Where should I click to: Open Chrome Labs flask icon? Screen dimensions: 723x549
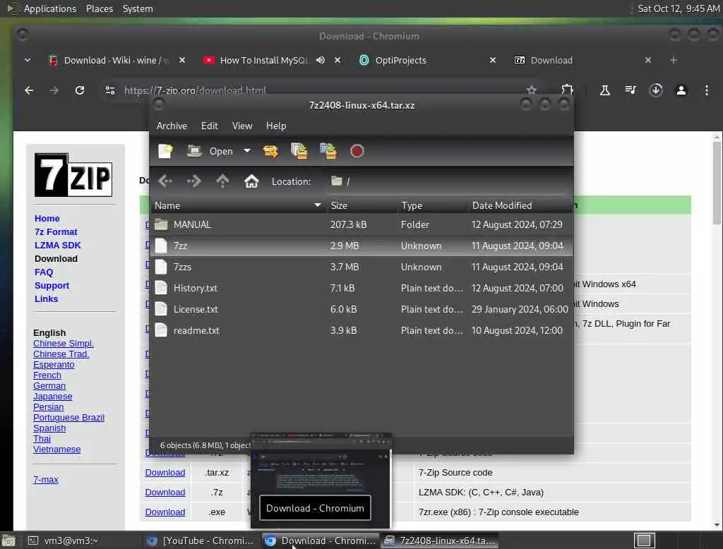pos(604,90)
